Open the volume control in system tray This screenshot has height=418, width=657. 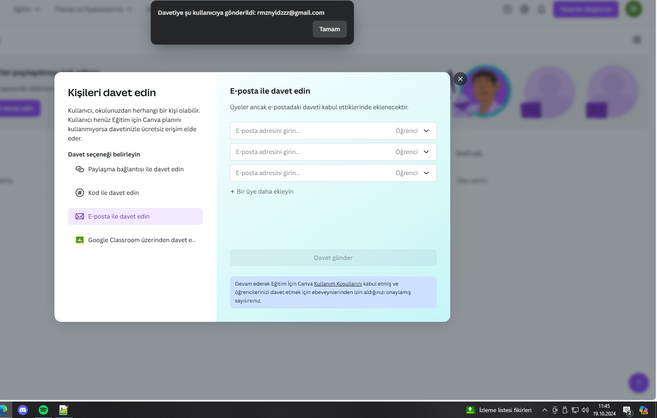tap(585, 410)
